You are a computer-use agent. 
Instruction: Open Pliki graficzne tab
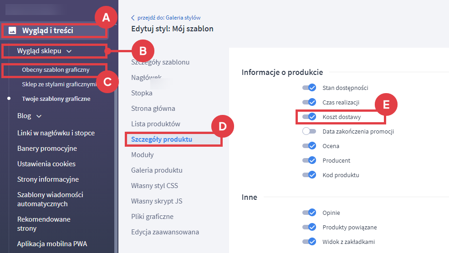point(153,217)
